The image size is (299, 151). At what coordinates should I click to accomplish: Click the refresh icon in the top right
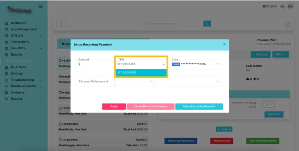click(288, 24)
